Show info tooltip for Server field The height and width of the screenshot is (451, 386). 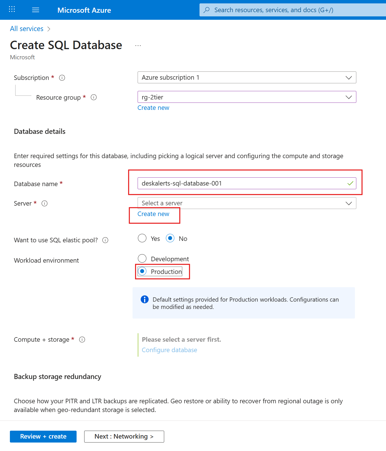[44, 203]
